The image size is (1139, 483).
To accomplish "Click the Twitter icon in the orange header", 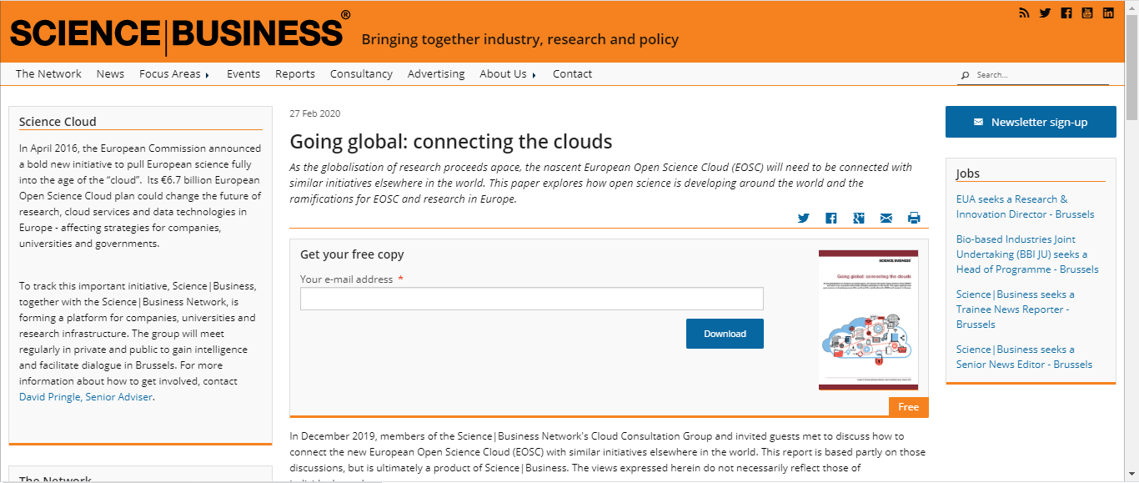I will (1045, 13).
